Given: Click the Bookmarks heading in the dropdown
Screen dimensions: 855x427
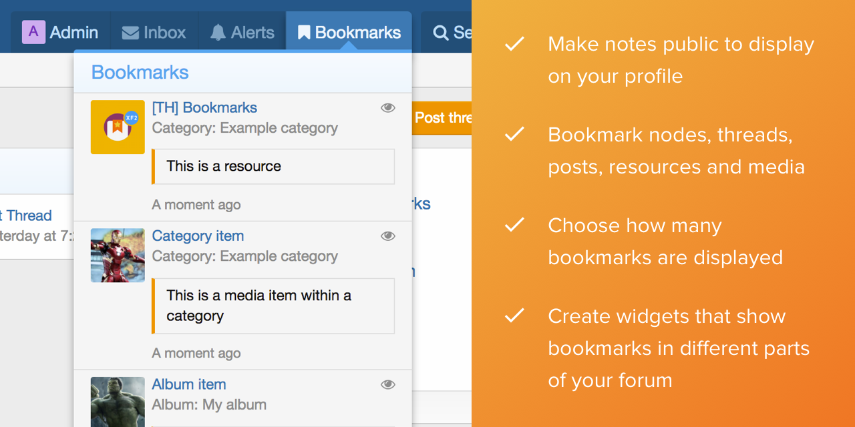Looking at the screenshot, I should 140,72.
